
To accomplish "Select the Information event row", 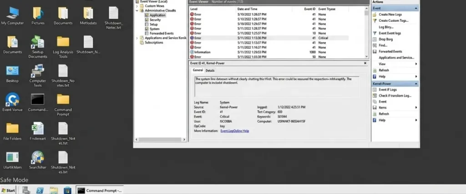I will (x=268, y=52).
